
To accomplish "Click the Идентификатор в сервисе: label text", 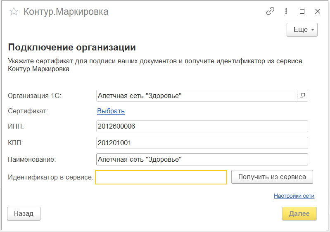I will [50, 177].
